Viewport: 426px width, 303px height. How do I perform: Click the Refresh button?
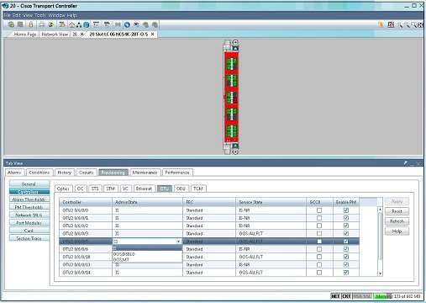[397, 221]
